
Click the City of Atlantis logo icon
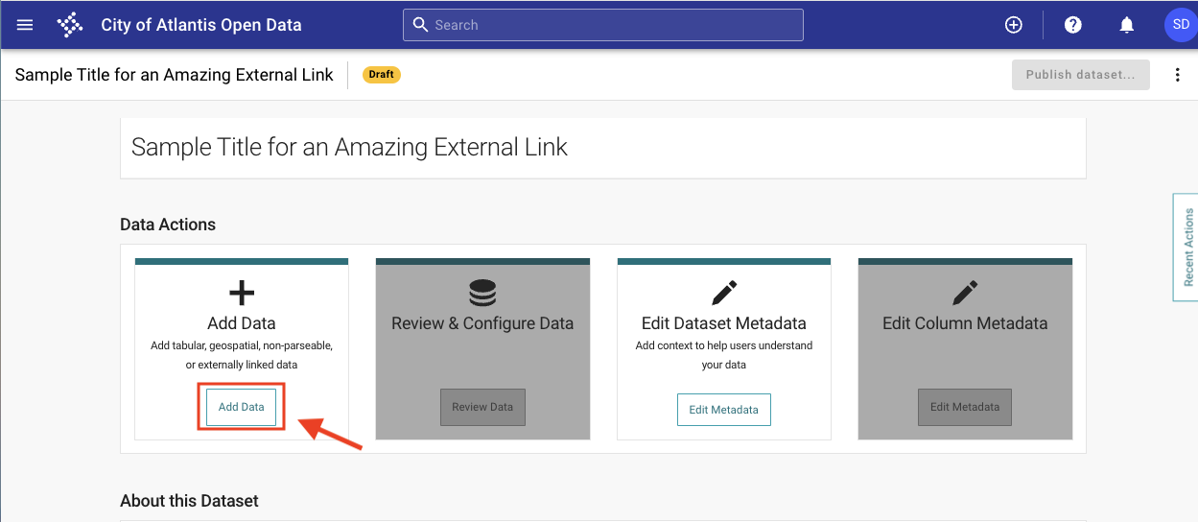(70, 25)
